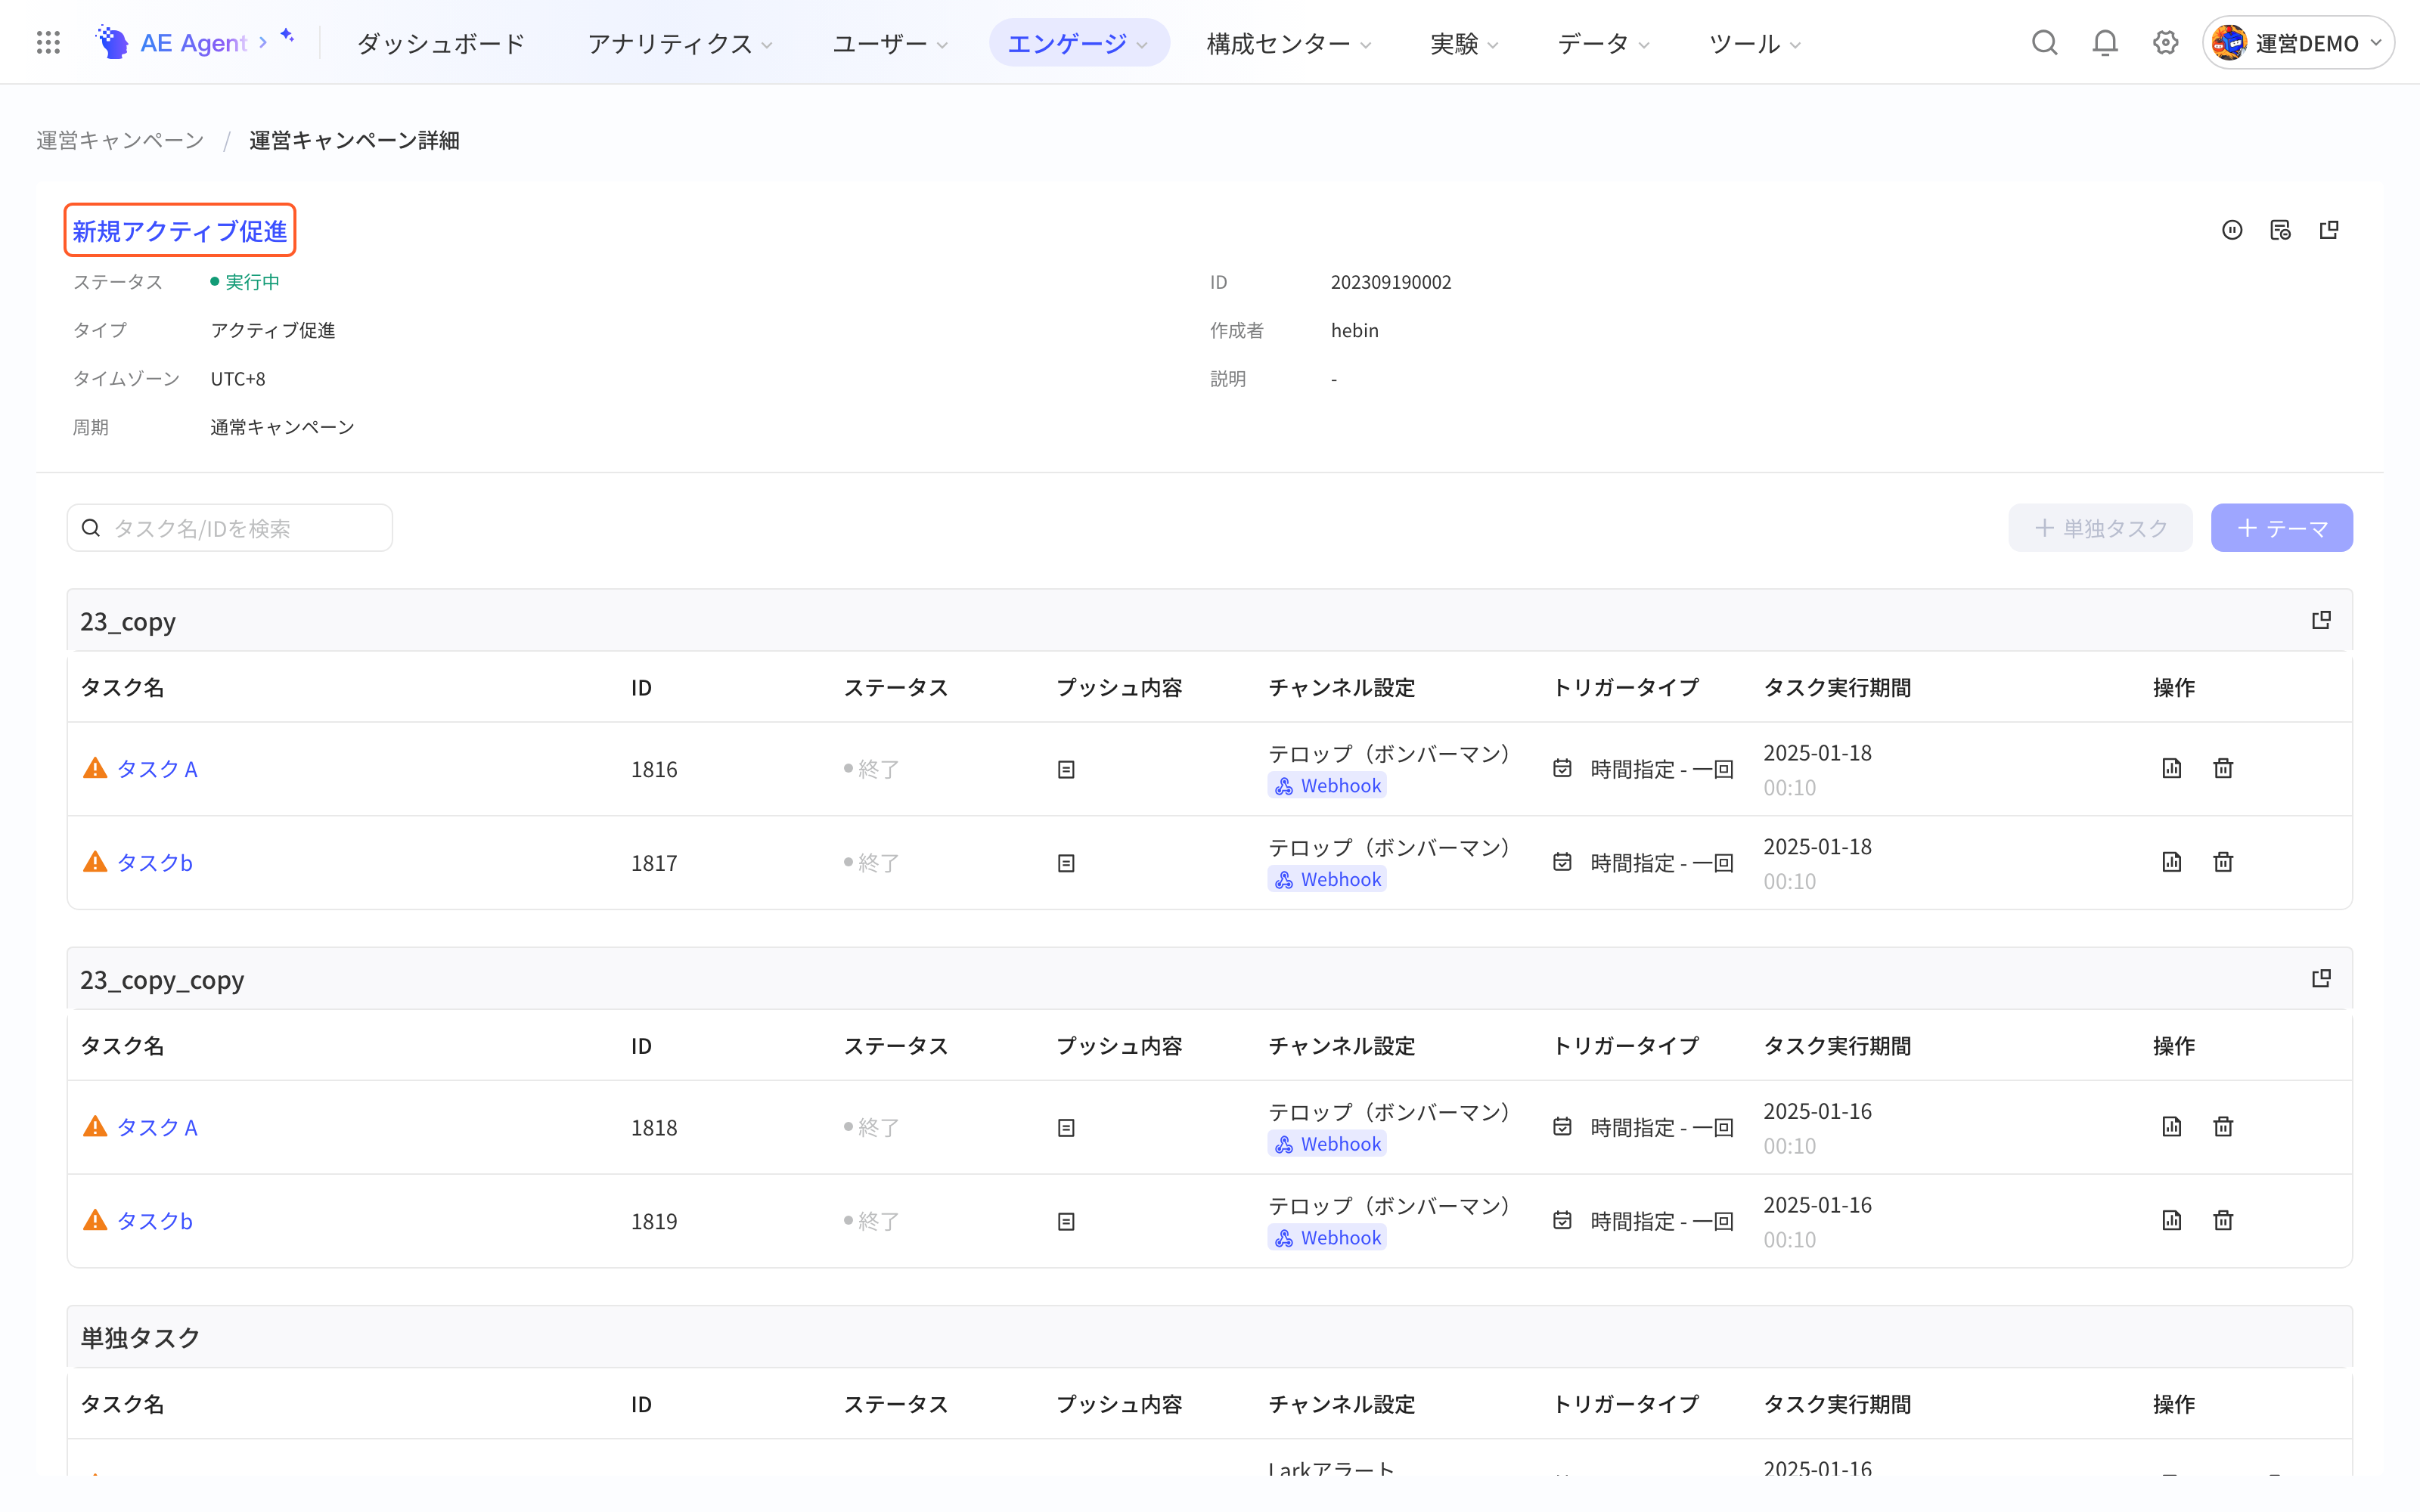Click the 終了 status in row 1816
The image size is (2420, 1512).
click(x=872, y=769)
